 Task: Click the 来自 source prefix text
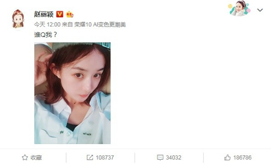tap(67, 25)
